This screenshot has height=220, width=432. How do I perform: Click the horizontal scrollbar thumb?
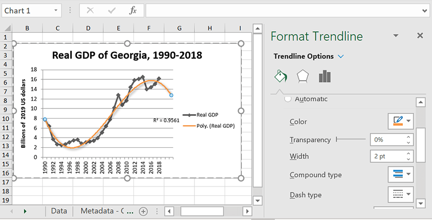pyautogui.click(x=202, y=211)
